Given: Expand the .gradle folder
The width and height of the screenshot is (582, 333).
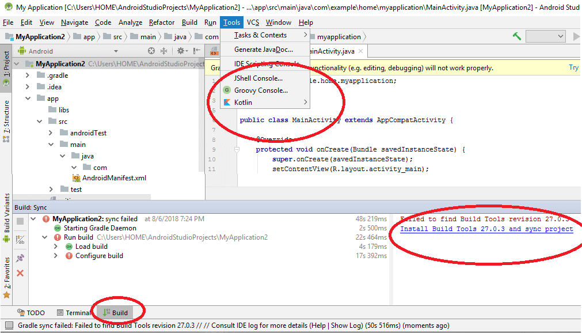Looking at the screenshot, I should coord(28,75).
